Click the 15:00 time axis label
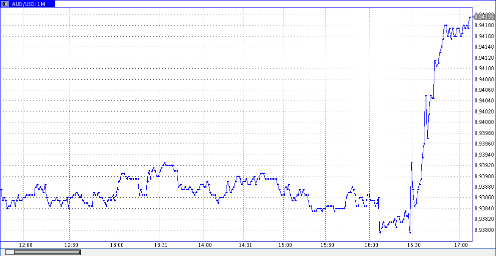This screenshot has height=256, width=496. pos(286,245)
